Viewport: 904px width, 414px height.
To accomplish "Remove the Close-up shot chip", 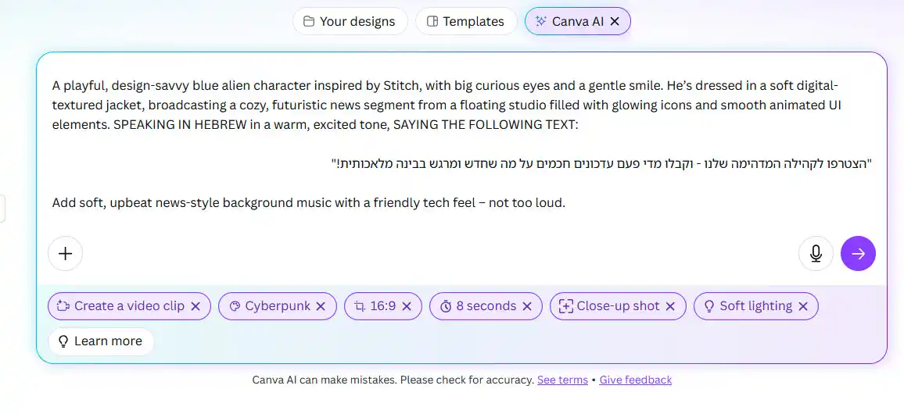I will (x=670, y=306).
